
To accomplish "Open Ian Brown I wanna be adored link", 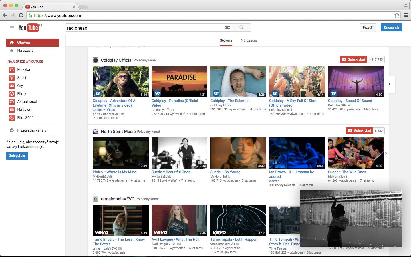I will (x=291, y=174).
